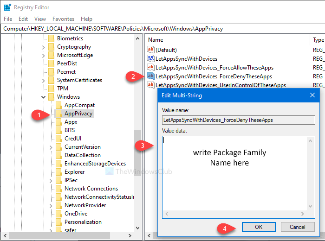Click the DataCollection folder icon
Viewport: 325px width, 241px height.
[x=58, y=155]
